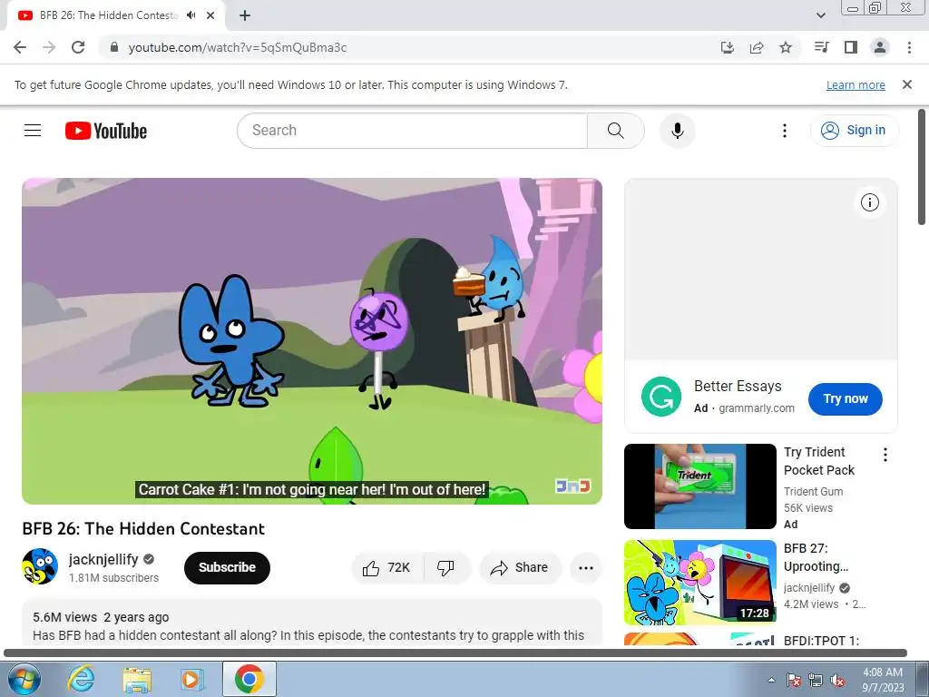Subscribe to jacknjellify
Image resolution: width=929 pixels, height=697 pixels.
pyautogui.click(x=227, y=568)
